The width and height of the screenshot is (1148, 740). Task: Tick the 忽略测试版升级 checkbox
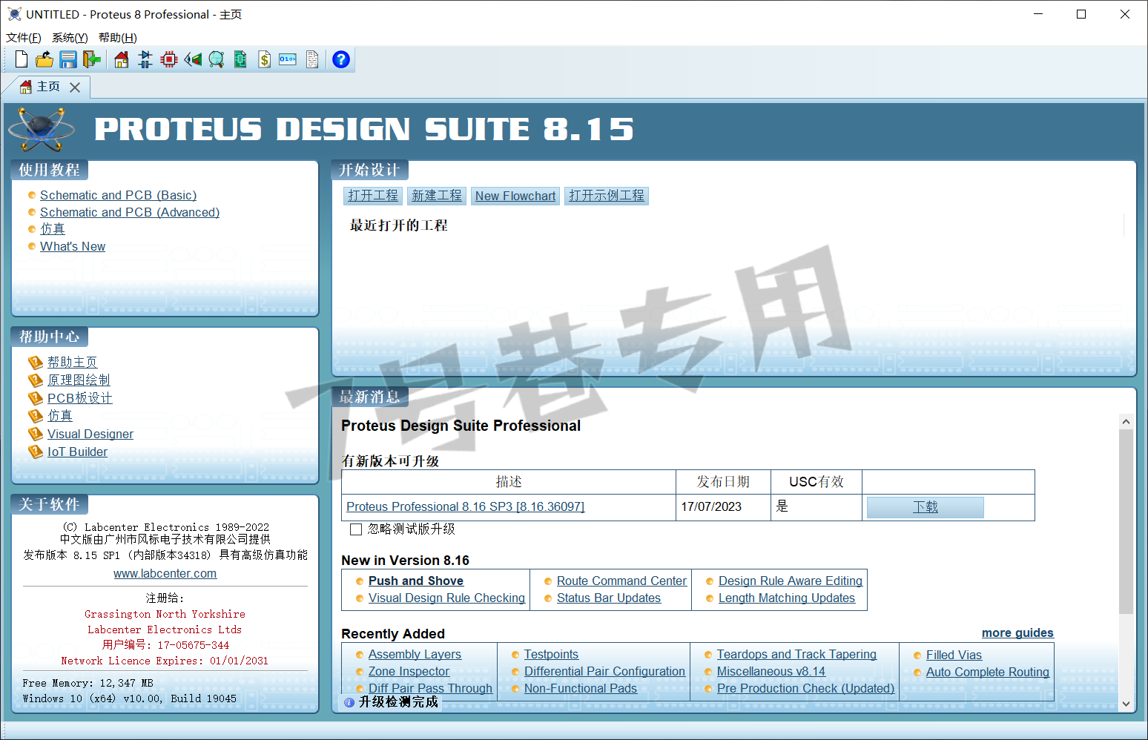coord(356,529)
